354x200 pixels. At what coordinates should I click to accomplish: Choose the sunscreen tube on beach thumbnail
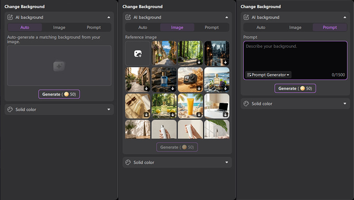(190, 106)
